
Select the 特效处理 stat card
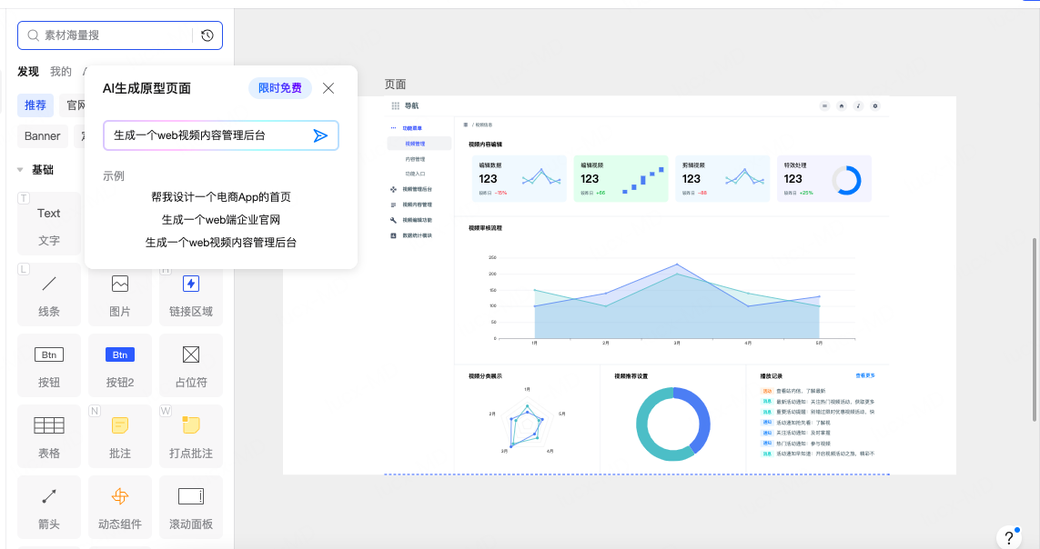pyautogui.click(x=823, y=179)
